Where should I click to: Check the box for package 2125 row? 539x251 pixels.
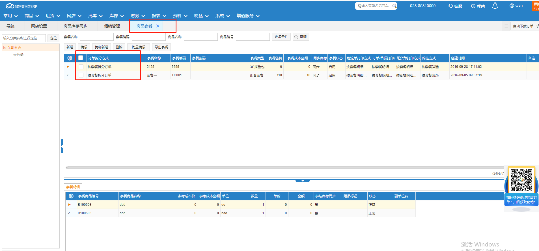(81, 67)
